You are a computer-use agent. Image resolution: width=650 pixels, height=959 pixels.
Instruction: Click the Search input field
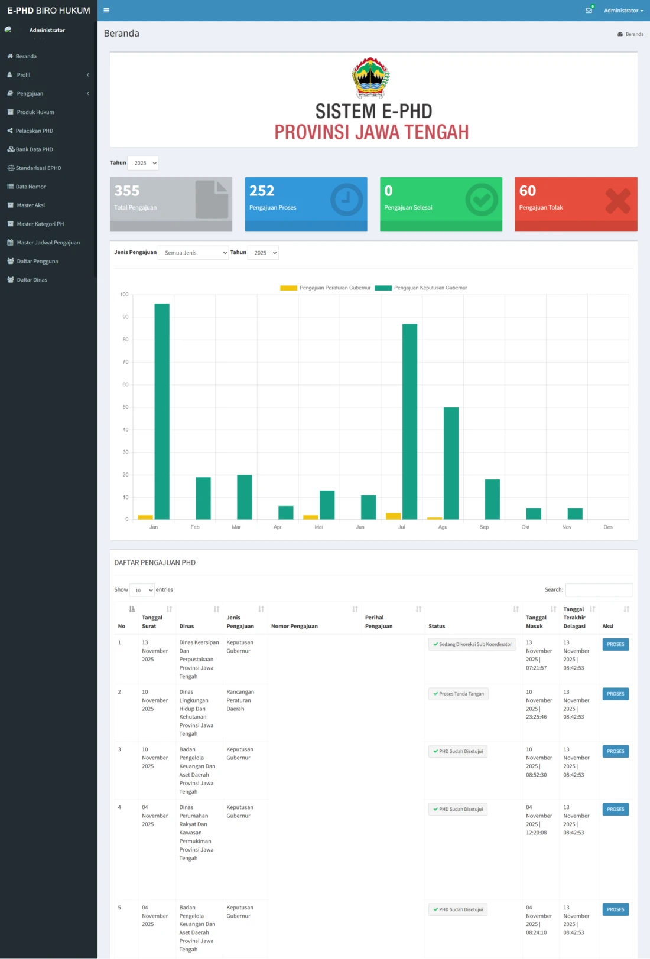[599, 590]
